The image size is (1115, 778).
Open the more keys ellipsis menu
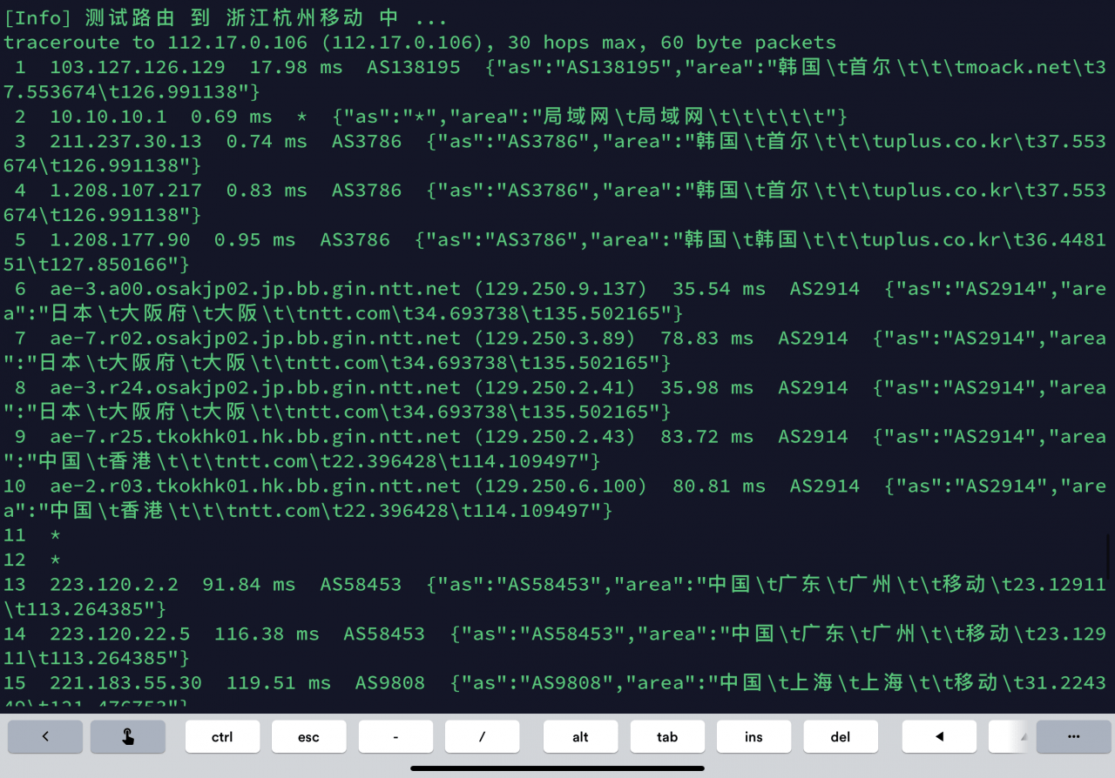tap(1073, 736)
